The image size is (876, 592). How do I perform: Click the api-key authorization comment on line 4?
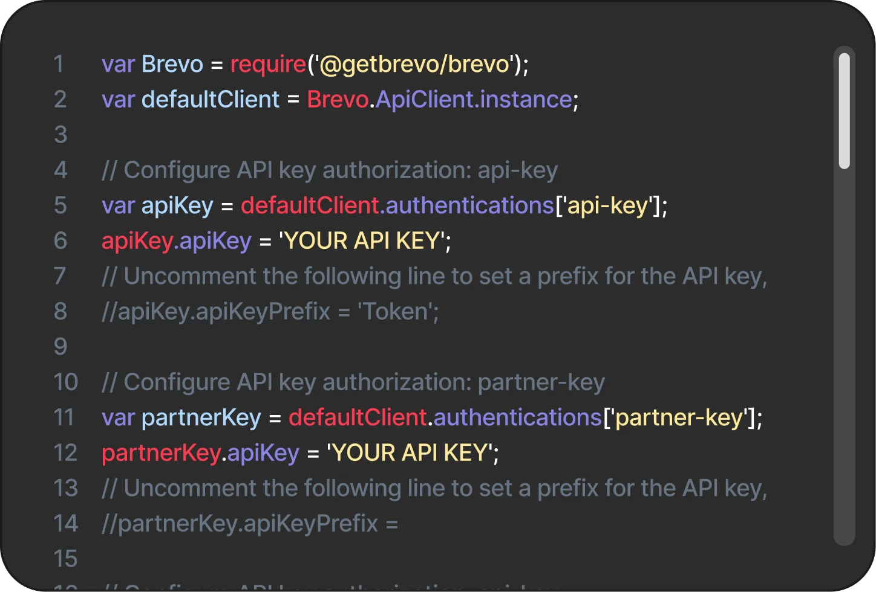pos(330,170)
